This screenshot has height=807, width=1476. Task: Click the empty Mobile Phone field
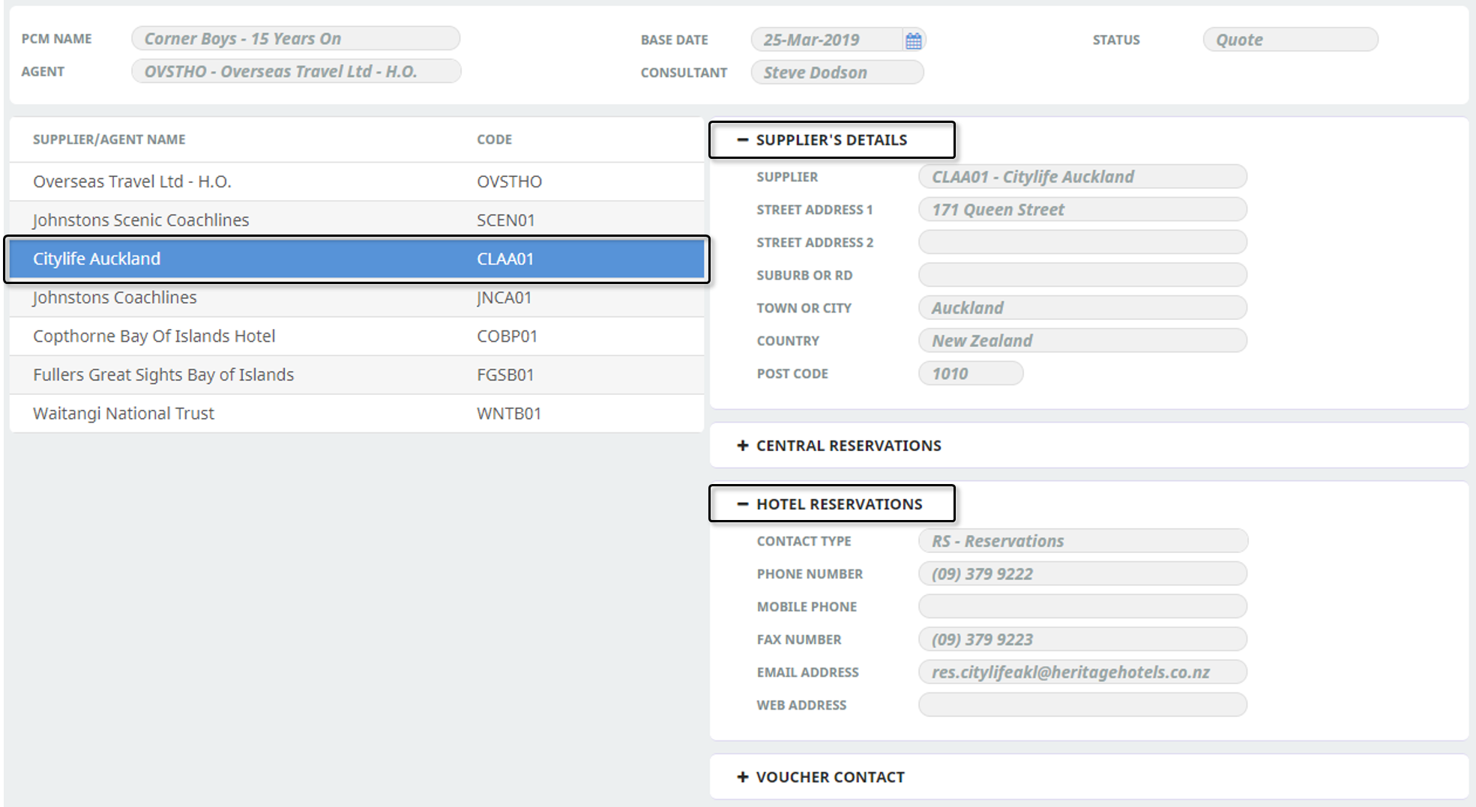[x=1082, y=607]
